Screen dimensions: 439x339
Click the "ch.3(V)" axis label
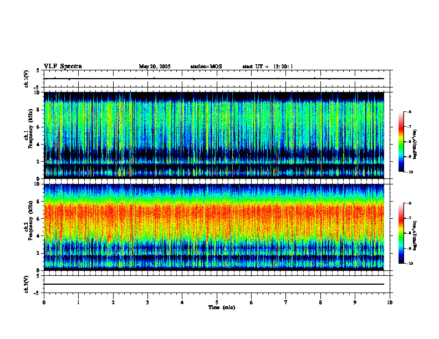coord(26,284)
